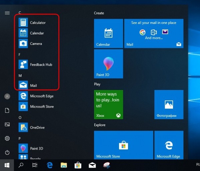Screen dimensions: 200x171
Task: Open the Paint 3D tile
Action: [108, 64]
